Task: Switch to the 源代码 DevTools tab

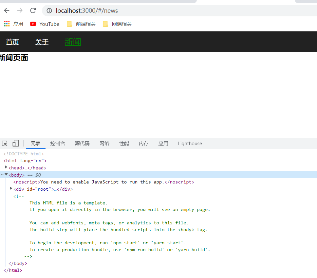Action: click(82, 144)
